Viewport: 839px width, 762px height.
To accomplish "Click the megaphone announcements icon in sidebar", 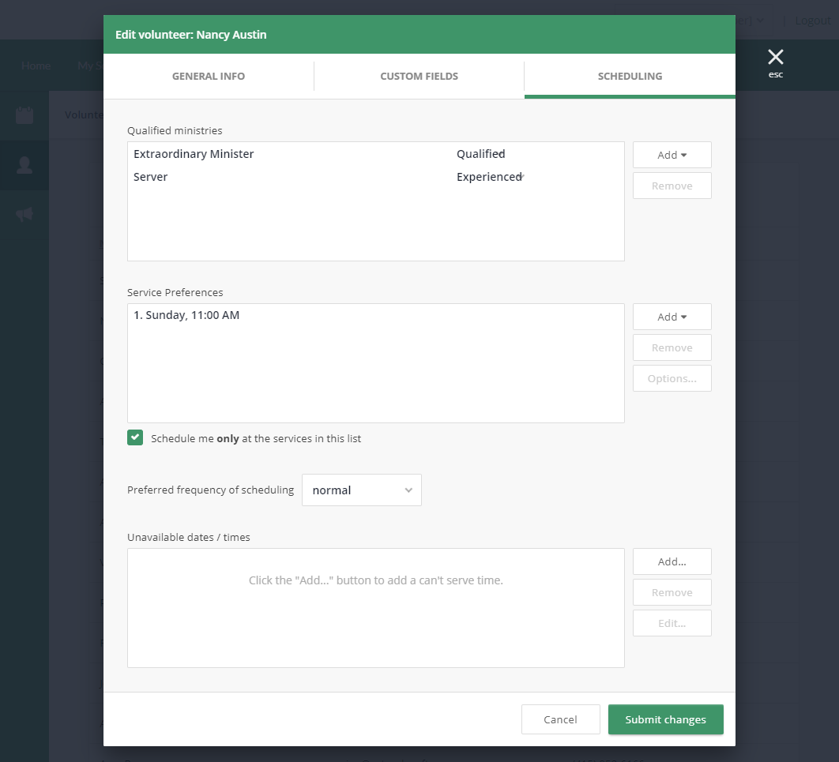I will click(24, 214).
